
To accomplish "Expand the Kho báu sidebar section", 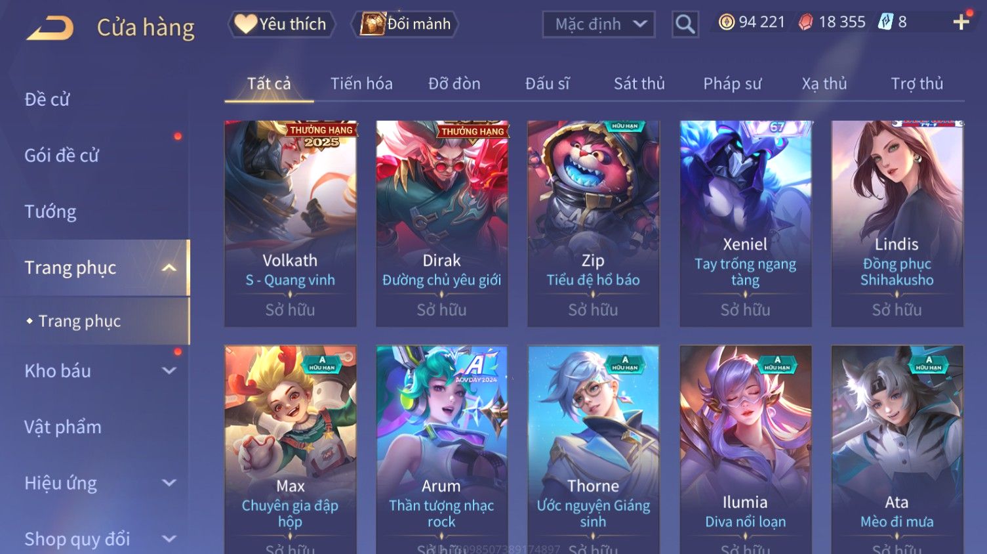I will (x=169, y=371).
